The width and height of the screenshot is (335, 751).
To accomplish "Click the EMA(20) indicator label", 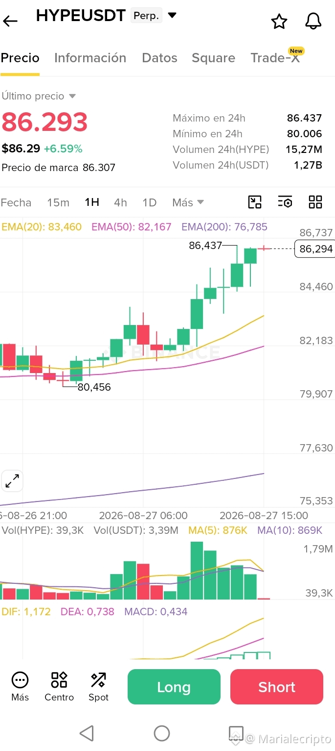I will point(42,227).
